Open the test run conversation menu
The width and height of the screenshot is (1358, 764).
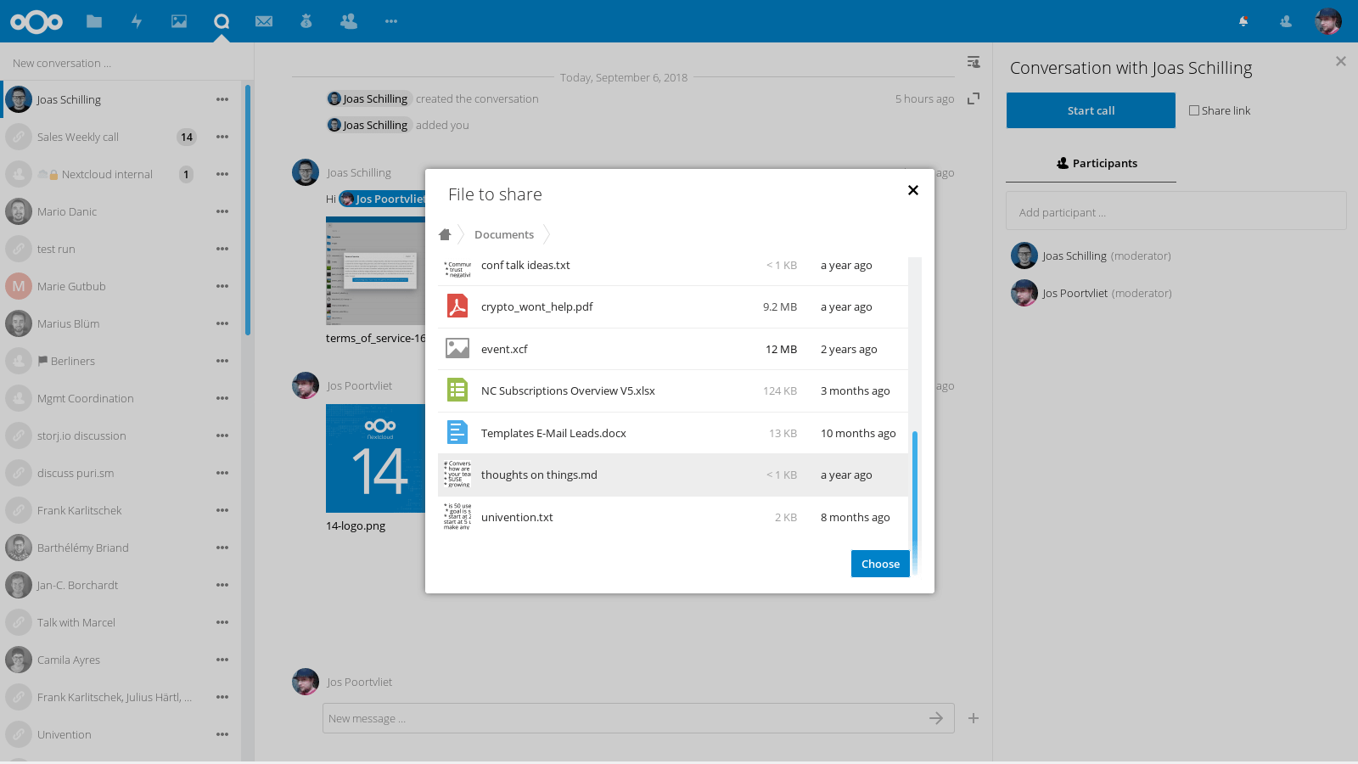pyautogui.click(x=222, y=249)
